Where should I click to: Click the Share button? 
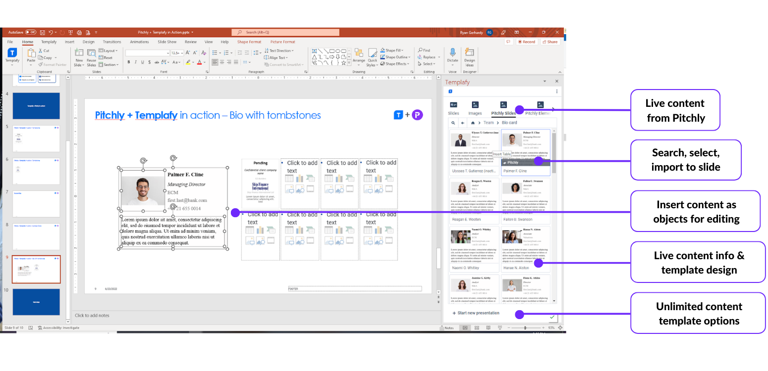pos(550,42)
